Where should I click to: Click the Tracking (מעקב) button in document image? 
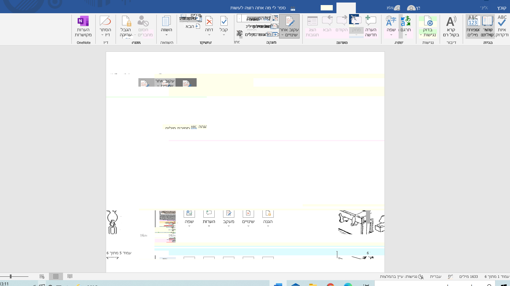click(x=229, y=219)
